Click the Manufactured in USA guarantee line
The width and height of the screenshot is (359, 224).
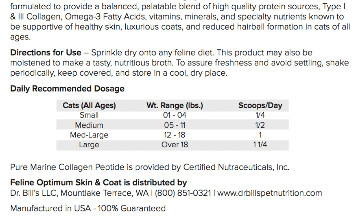(x=88, y=208)
